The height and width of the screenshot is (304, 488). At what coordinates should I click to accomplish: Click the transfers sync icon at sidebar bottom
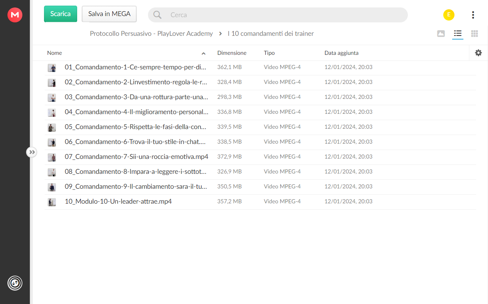[x=15, y=283]
